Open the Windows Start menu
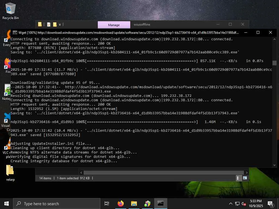 coord(7,204)
